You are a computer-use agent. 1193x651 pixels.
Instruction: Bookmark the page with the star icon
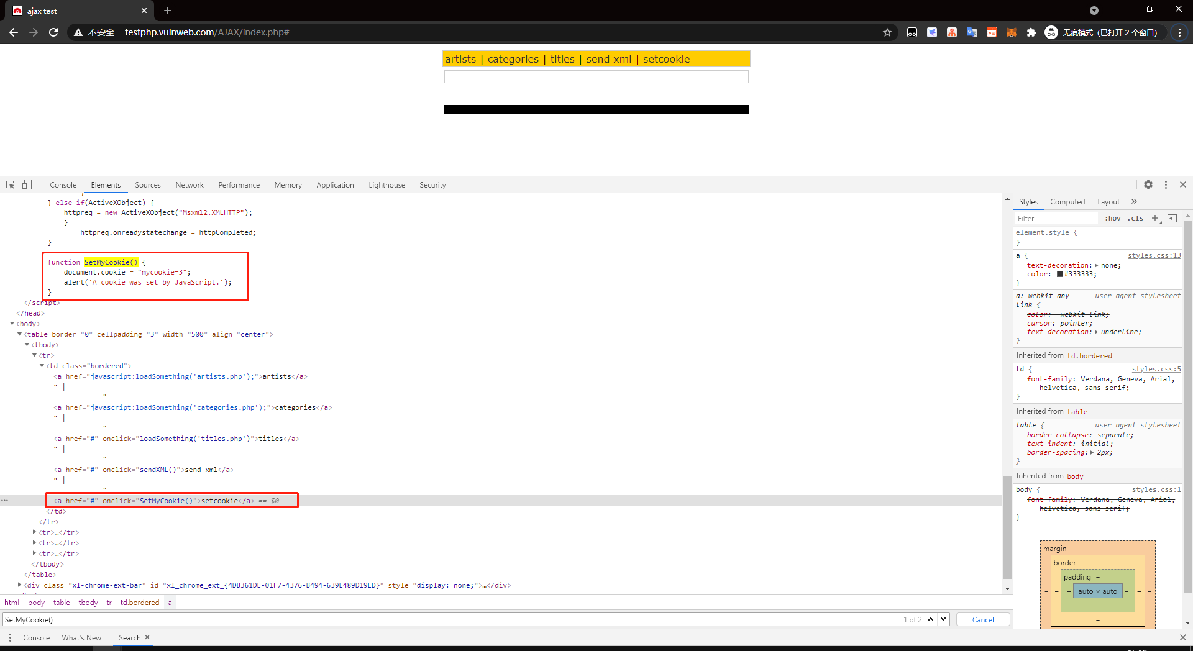pyautogui.click(x=887, y=32)
